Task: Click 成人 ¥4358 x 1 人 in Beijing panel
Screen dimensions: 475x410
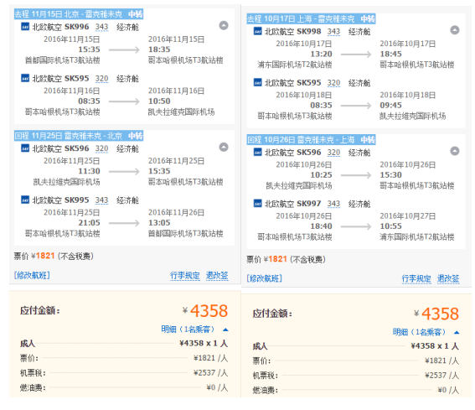Action: 124,343
